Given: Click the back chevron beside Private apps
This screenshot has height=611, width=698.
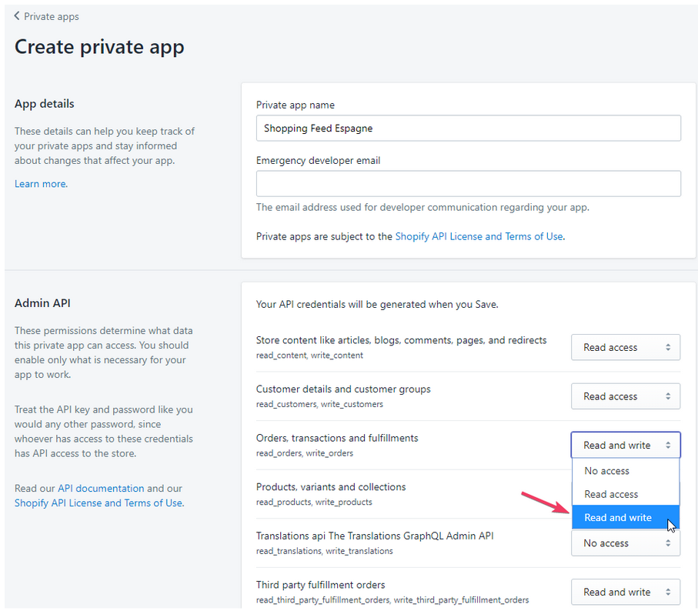Looking at the screenshot, I should [17, 16].
